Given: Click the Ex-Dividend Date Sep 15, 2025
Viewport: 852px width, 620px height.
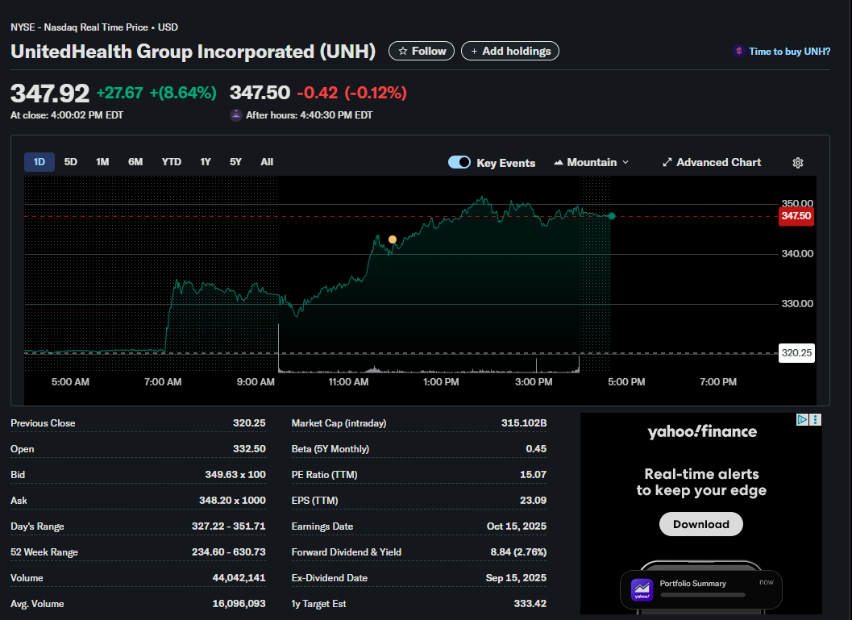Looking at the screenshot, I should [516, 577].
